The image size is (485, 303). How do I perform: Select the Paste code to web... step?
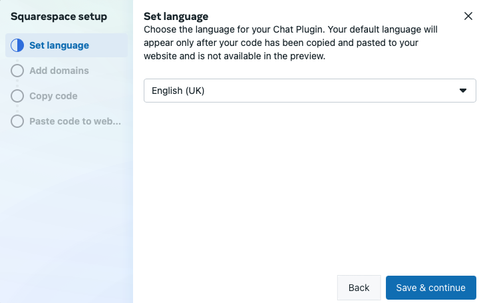75,121
